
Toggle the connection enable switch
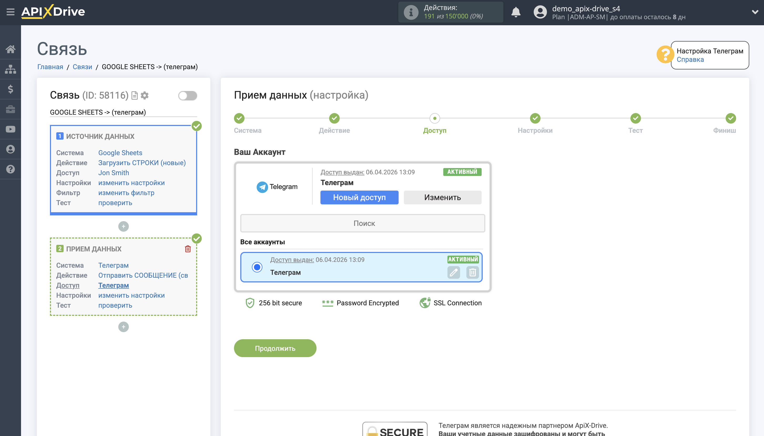point(187,95)
